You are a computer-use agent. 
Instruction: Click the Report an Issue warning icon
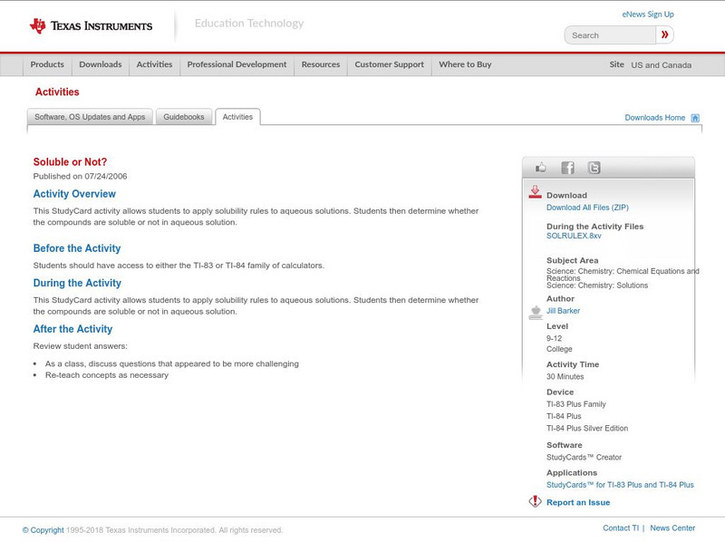coord(535,501)
